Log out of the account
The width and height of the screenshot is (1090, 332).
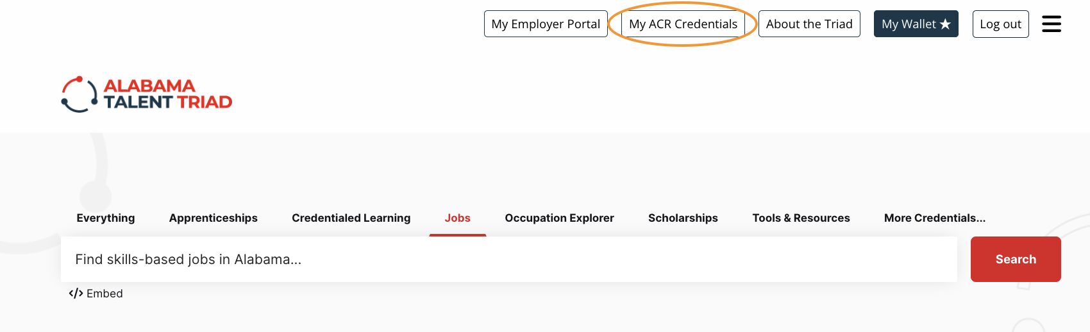1000,24
